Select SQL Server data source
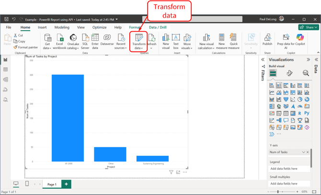Screen dimensions: 321x195 [85, 42]
